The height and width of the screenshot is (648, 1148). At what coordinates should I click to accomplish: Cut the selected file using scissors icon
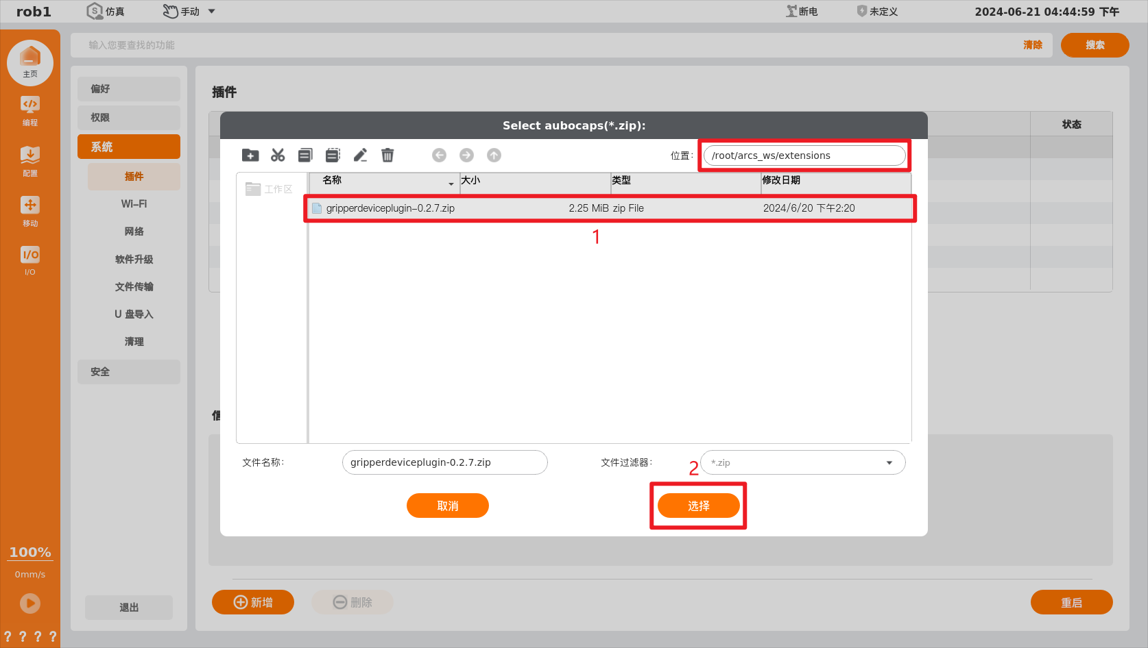coord(278,155)
